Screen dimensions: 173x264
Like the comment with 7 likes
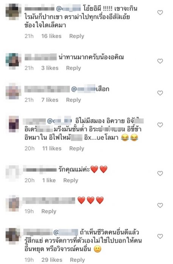(160, 93)
